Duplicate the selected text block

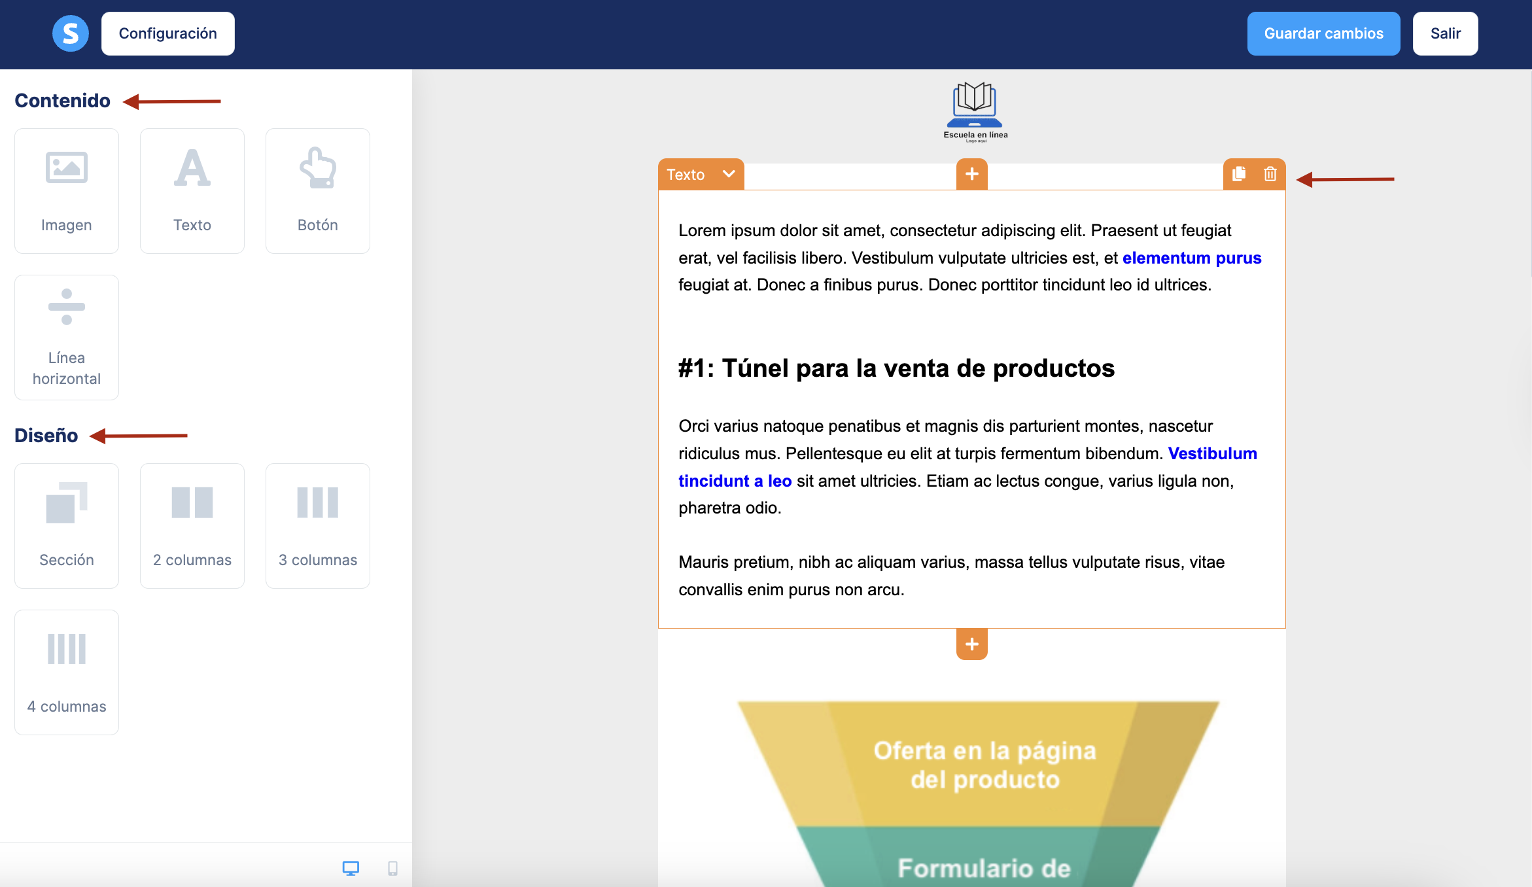[1239, 174]
